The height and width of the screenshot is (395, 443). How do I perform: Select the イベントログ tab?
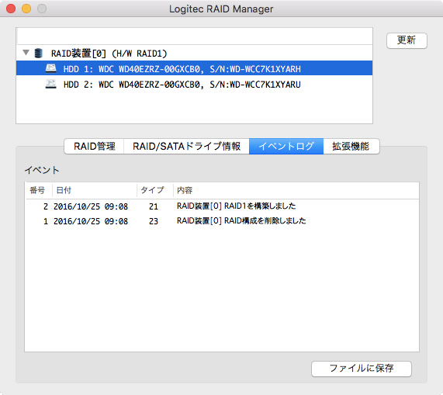click(286, 146)
